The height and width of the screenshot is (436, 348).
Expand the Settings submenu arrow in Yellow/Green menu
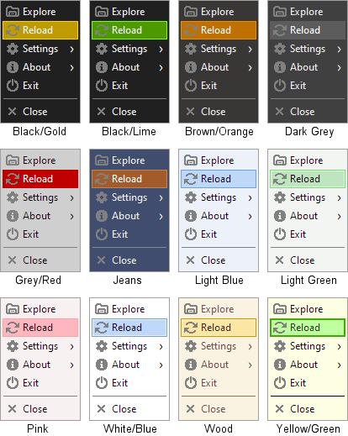(x=340, y=347)
